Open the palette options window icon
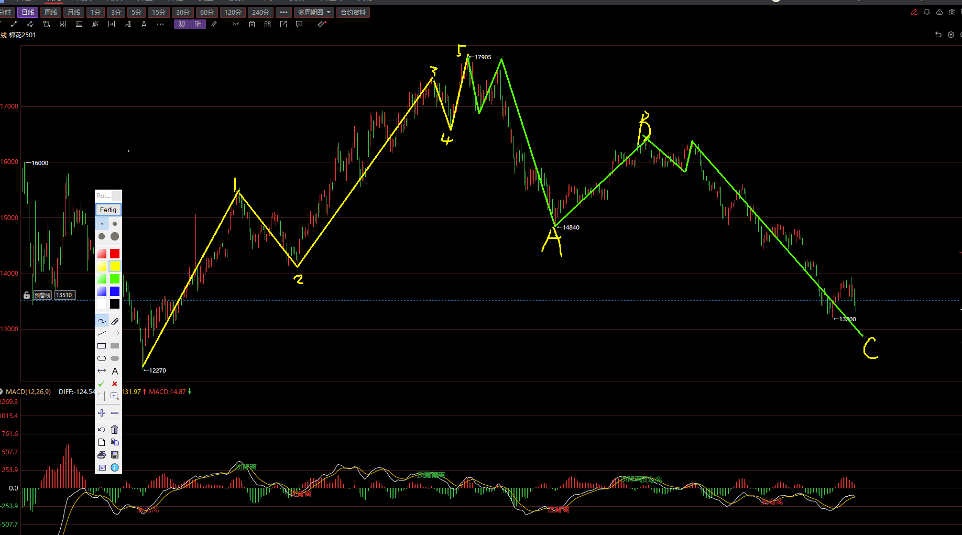Image resolution: width=962 pixels, height=535 pixels. (x=102, y=467)
